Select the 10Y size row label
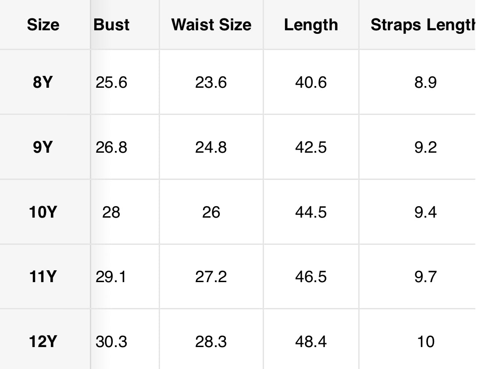Screen dimensions: 485x369 coord(43,212)
